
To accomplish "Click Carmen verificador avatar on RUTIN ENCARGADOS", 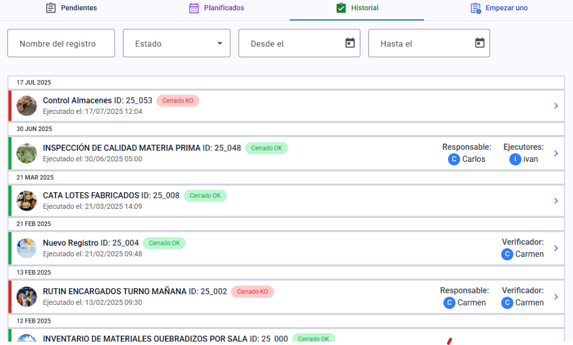I will click(x=507, y=303).
